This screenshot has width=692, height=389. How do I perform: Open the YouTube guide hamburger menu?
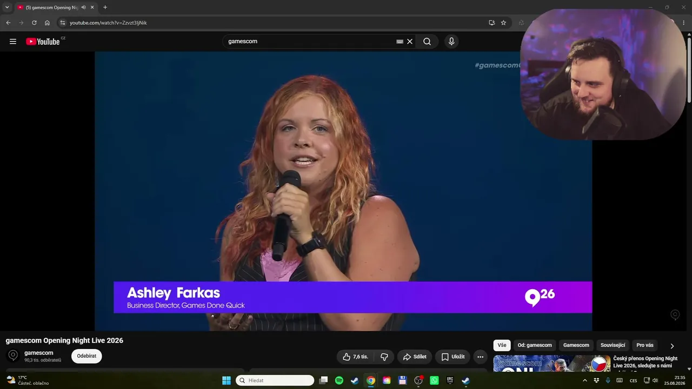(x=13, y=42)
